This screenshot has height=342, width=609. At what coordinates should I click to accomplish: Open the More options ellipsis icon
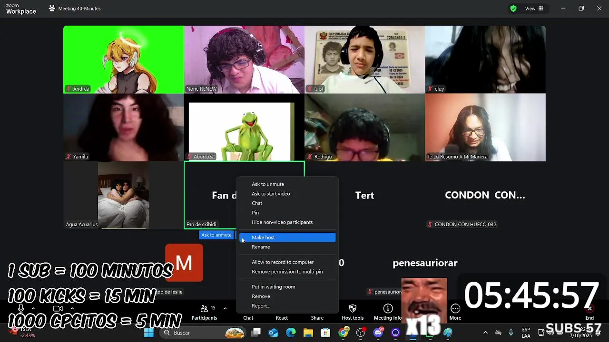pyautogui.click(x=455, y=309)
